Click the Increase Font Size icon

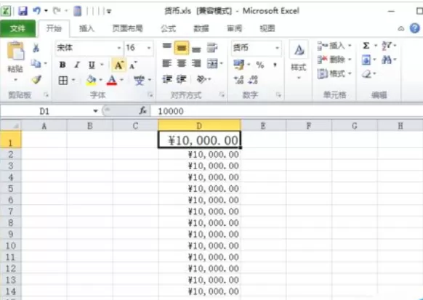118,65
